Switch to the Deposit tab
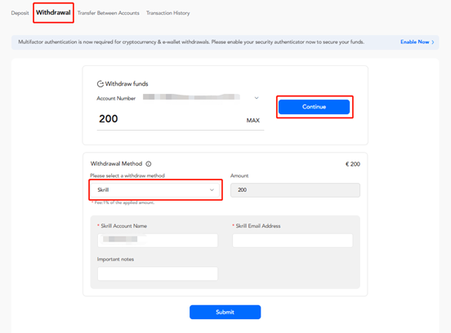 [20, 13]
